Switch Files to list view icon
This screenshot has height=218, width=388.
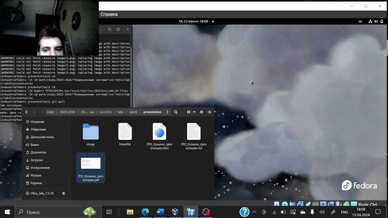(189, 112)
